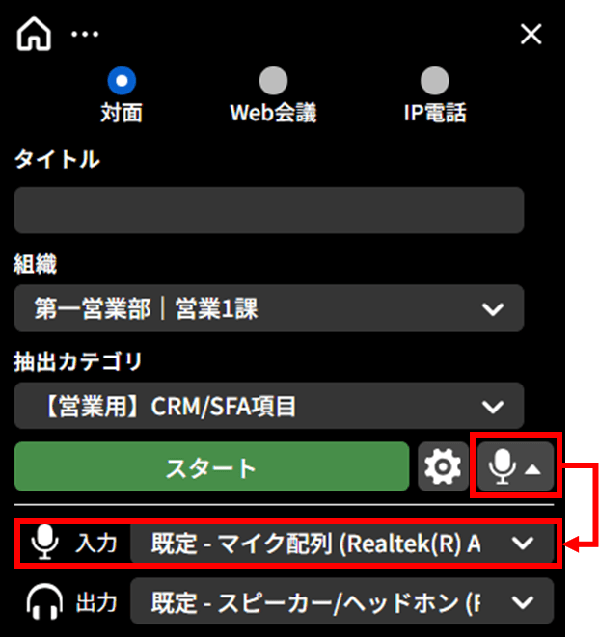Viewport: 599px width, 637px height.
Task: Close the panel with the X icon
Action: pos(531,34)
